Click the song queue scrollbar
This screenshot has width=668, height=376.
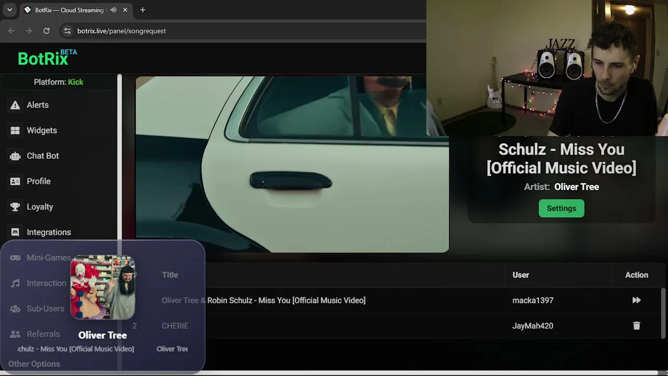pos(664,313)
